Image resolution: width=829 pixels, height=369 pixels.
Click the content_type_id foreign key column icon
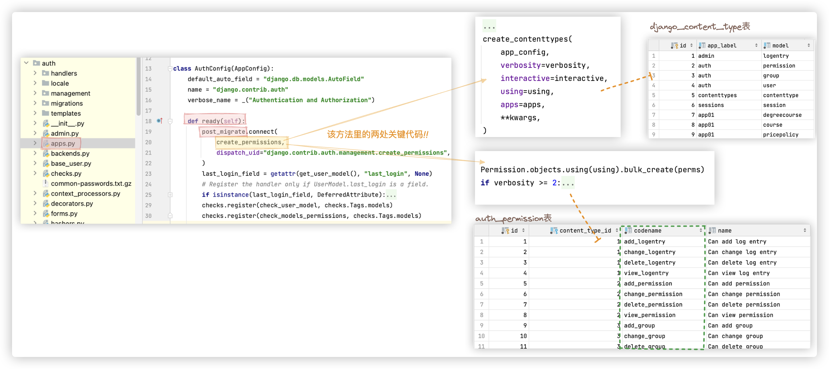tap(554, 231)
